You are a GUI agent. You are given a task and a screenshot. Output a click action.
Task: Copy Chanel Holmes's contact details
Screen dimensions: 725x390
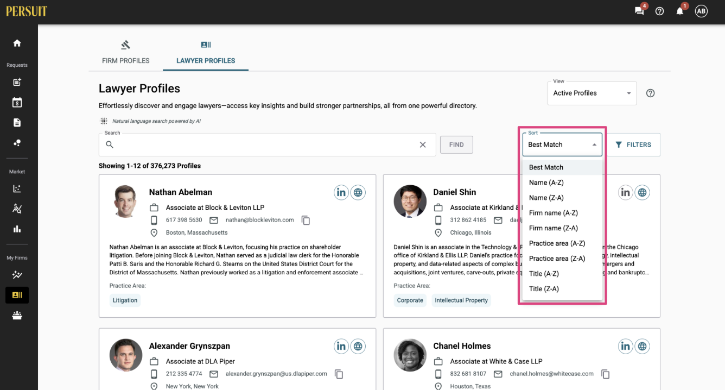(606, 374)
